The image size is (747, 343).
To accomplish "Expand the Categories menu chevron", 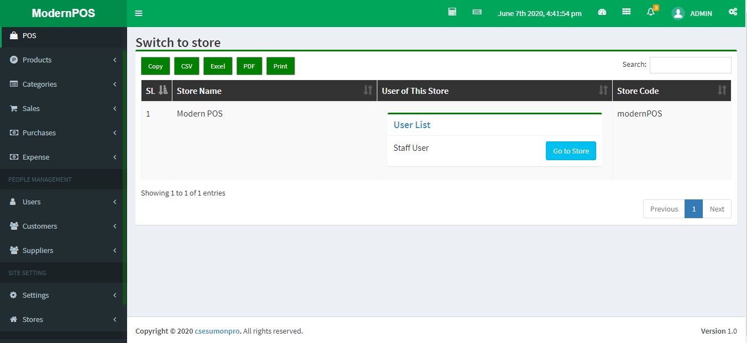I will [x=115, y=84].
